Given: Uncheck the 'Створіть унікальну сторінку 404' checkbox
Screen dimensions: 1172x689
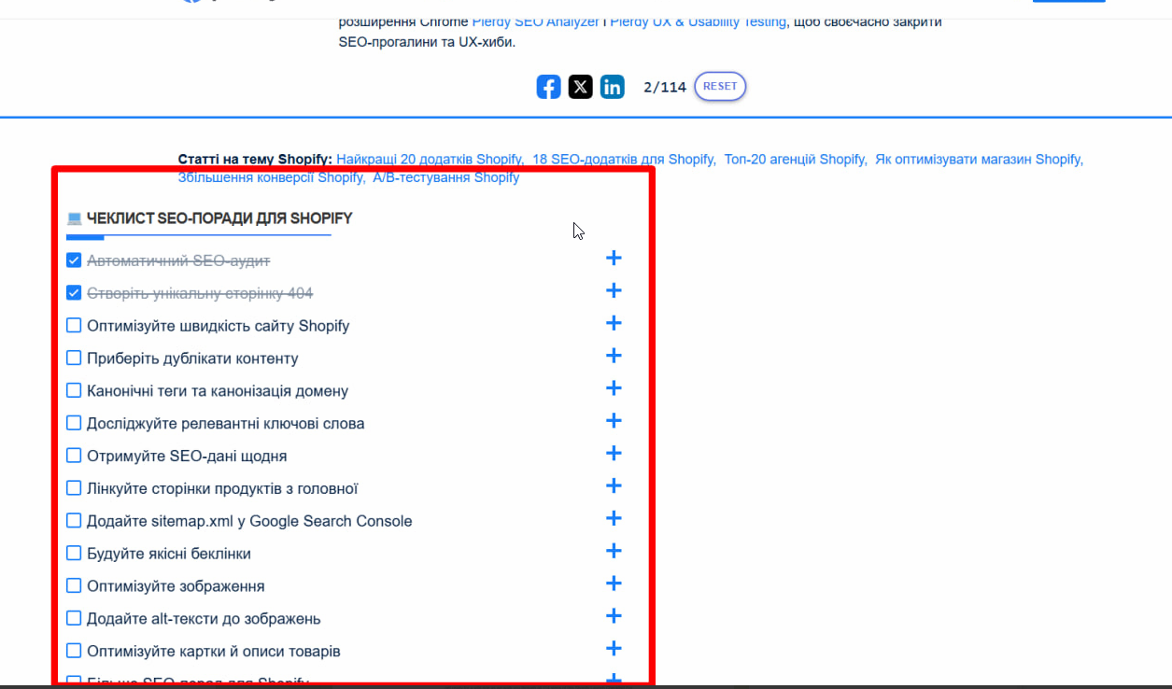Looking at the screenshot, I should pyautogui.click(x=74, y=293).
